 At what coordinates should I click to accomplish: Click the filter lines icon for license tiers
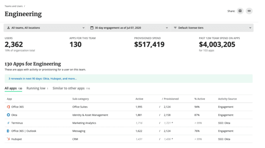pos(175,28)
